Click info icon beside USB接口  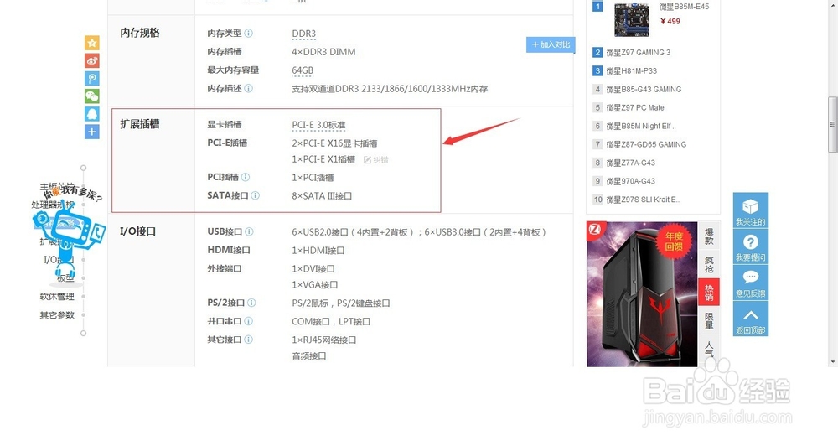click(x=249, y=231)
